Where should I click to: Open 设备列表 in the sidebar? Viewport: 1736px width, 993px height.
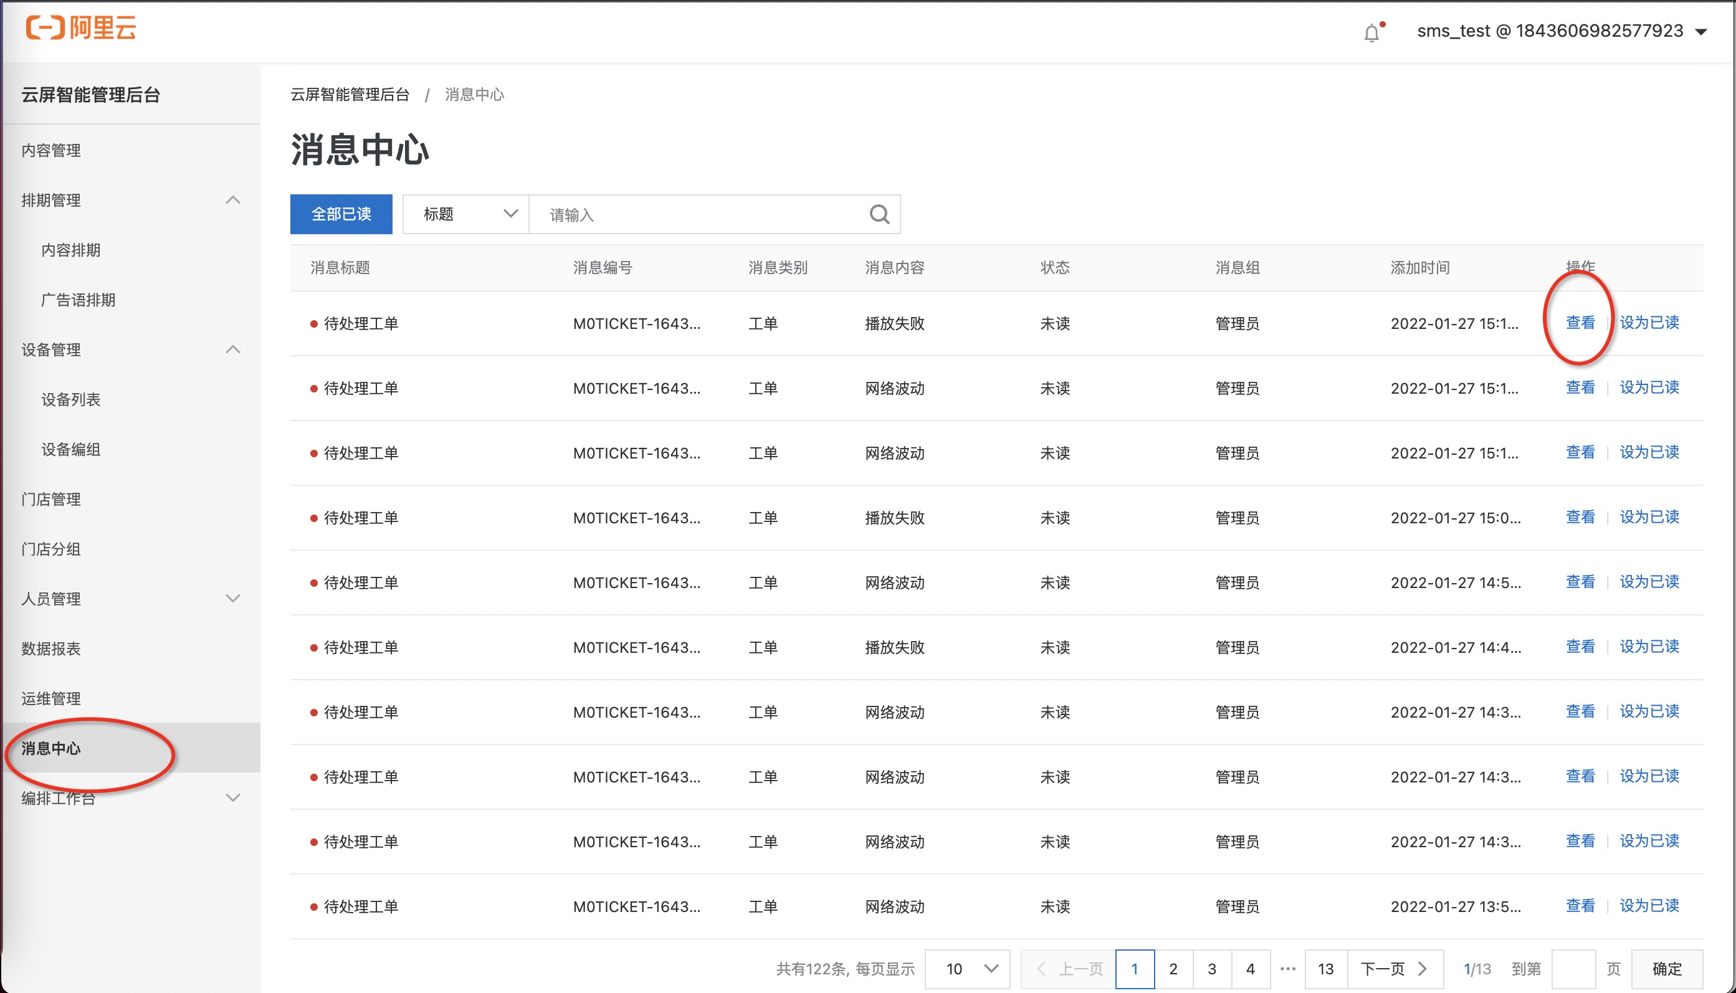pyautogui.click(x=71, y=399)
